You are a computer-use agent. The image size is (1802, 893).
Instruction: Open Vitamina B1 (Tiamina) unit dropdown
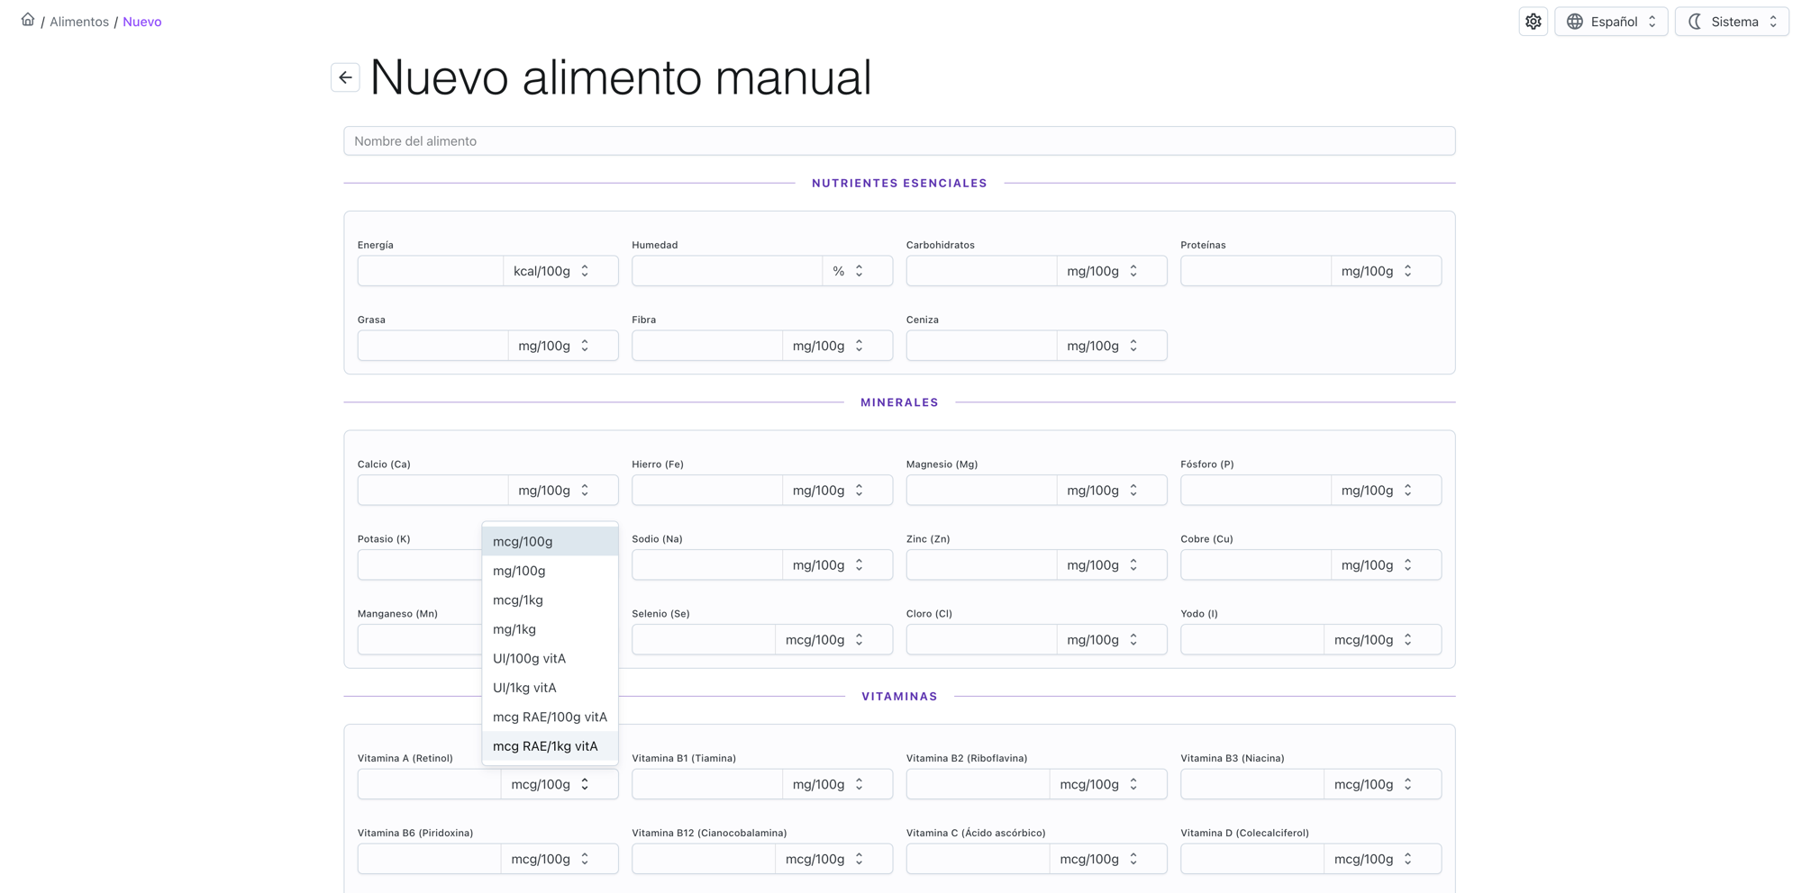click(837, 785)
